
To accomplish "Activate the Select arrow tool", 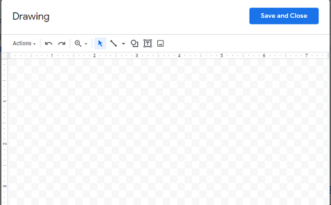I will point(100,43).
